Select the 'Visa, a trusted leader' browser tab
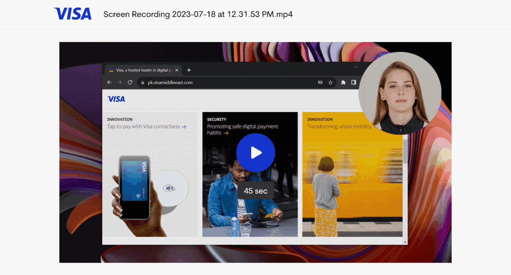 click(141, 70)
